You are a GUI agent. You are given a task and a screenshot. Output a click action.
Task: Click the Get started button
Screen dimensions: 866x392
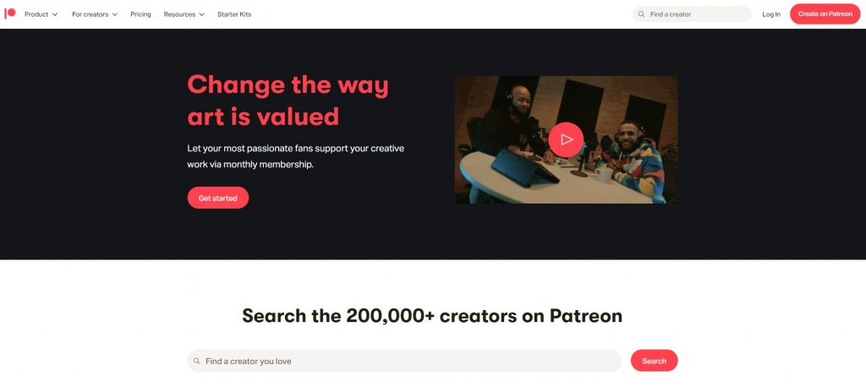click(x=217, y=198)
